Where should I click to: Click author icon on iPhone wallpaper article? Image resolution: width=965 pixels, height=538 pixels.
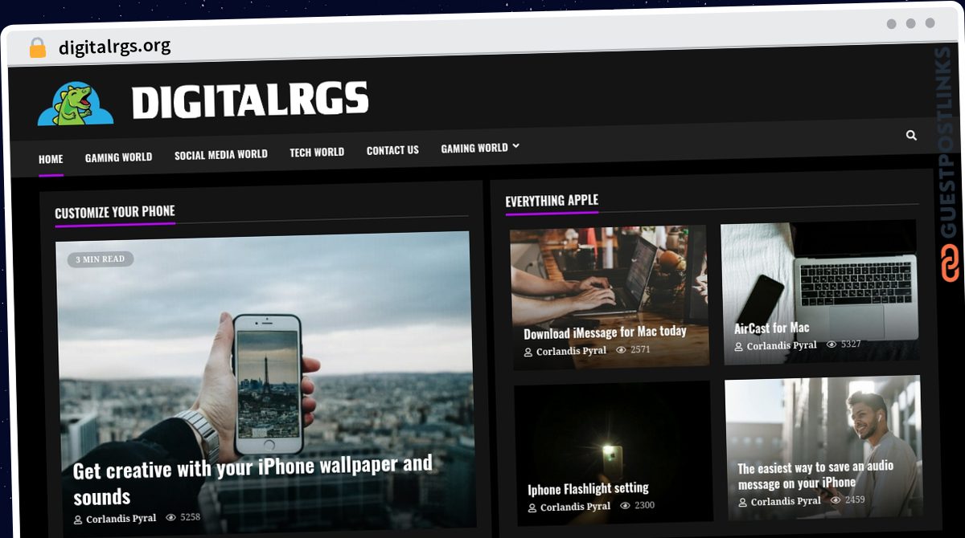pos(78,520)
